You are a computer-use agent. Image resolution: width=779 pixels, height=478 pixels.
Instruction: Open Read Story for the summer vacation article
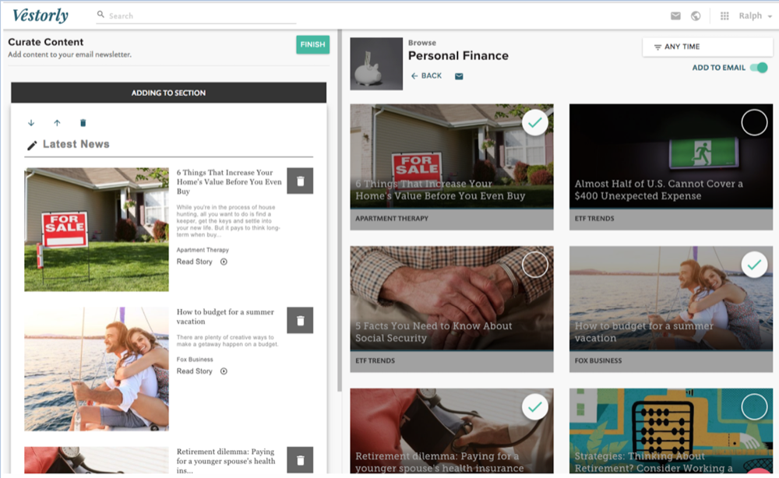201,371
